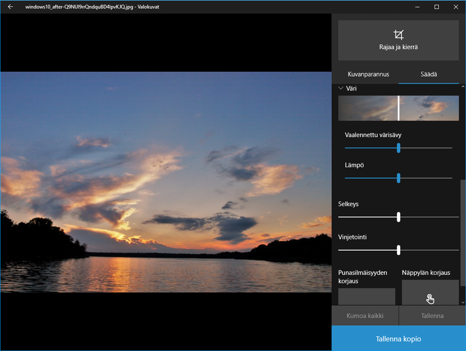Collapse the Väri section chevron

click(341, 89)
